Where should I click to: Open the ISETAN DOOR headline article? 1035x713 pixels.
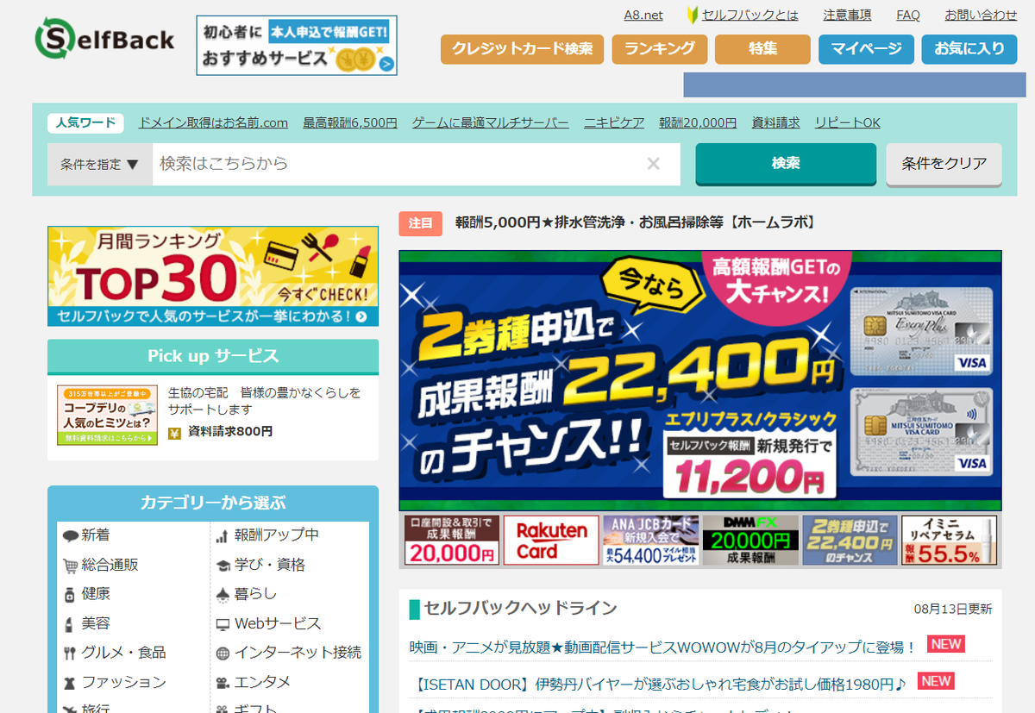pyautogui.click(x=657, y=685)
